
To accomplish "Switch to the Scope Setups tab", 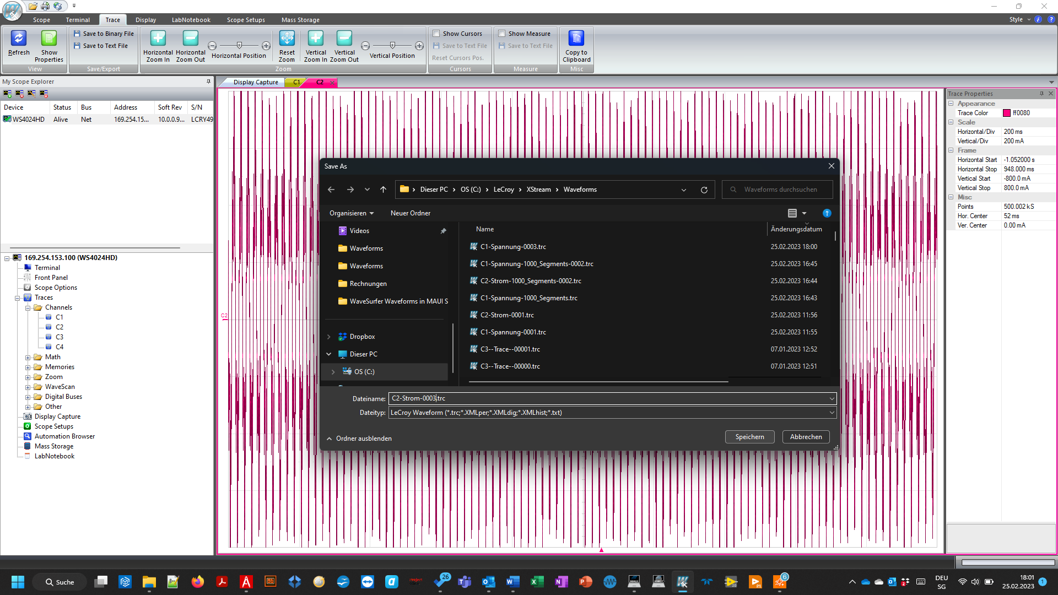I will point(246,20).
